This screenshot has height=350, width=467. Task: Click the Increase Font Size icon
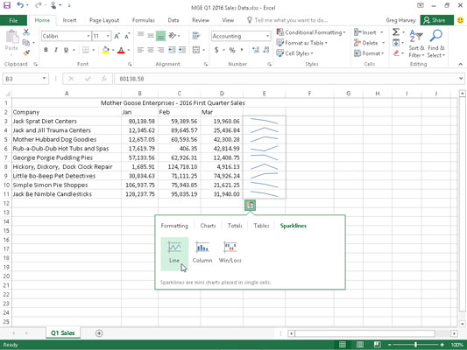point(117,36)
